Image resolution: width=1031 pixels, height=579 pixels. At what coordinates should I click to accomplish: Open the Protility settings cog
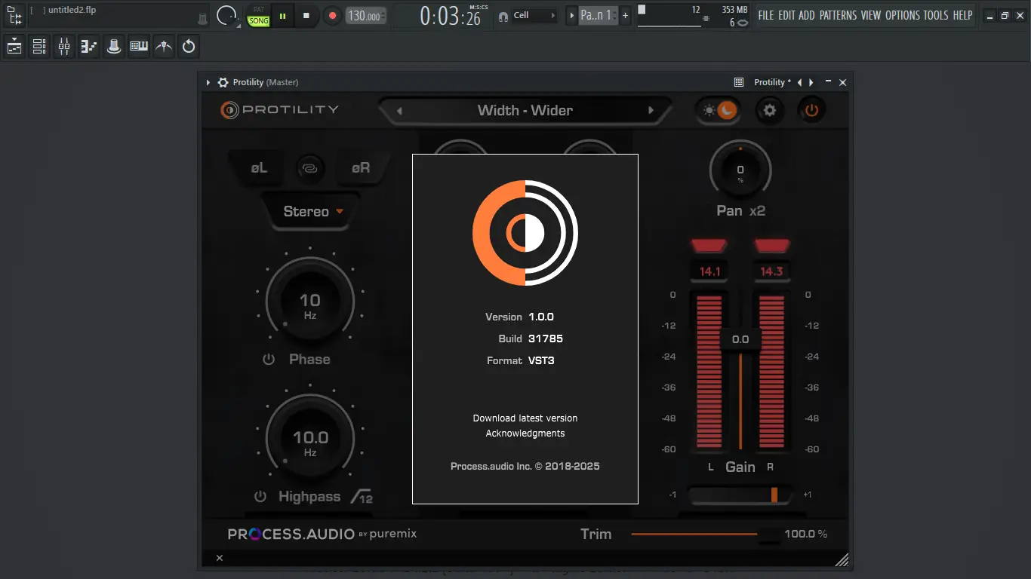[769, 111]
